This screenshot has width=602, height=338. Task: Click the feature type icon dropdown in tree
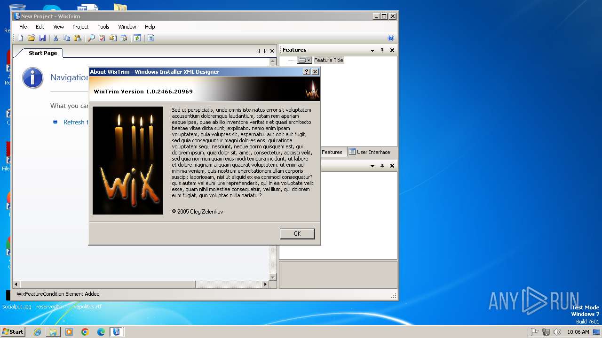coord(305,60)
